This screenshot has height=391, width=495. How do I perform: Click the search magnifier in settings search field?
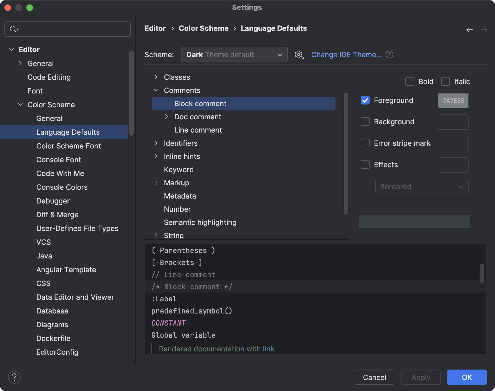(14, 29)
